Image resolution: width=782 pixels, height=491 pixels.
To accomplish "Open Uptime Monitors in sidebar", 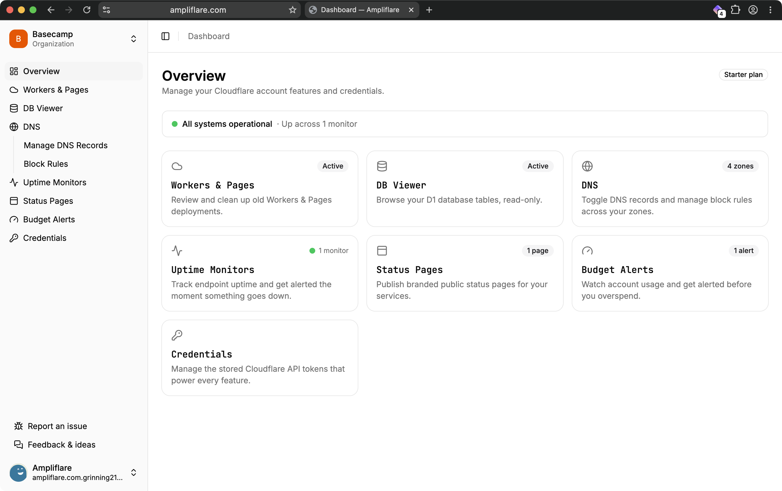I will [x=74, y=182].
